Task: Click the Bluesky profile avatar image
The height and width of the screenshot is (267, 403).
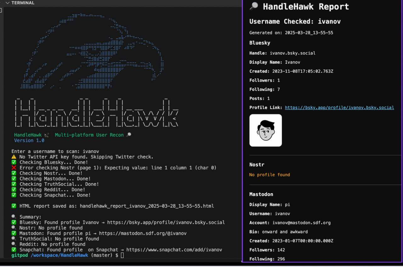Action: click(265, 130)
